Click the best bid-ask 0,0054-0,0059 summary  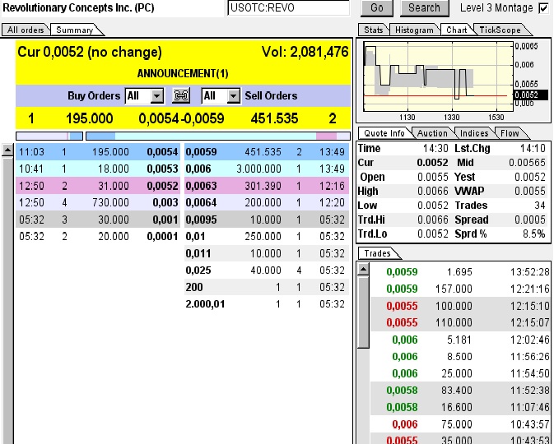pos(181,118)
